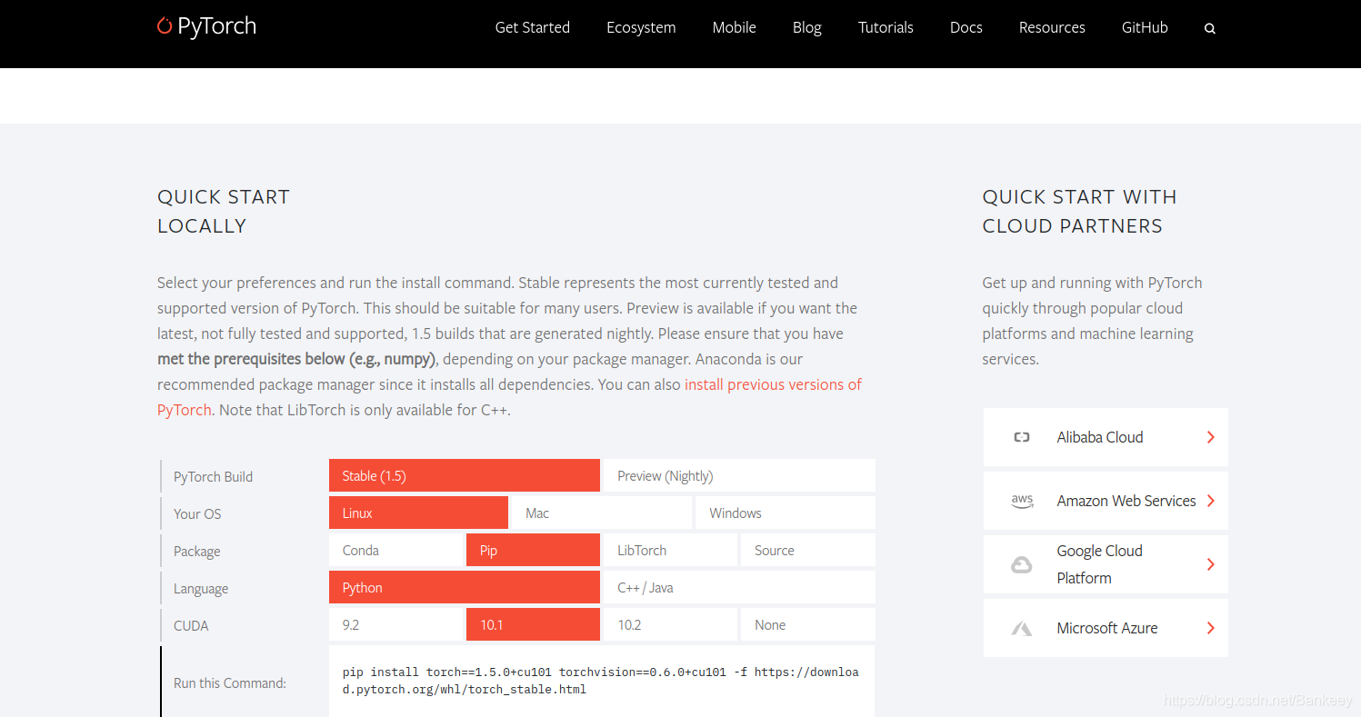Viewport: 1361px width, 717px height.
Task: Click the Run this Command label
Action: pos(230,682)
